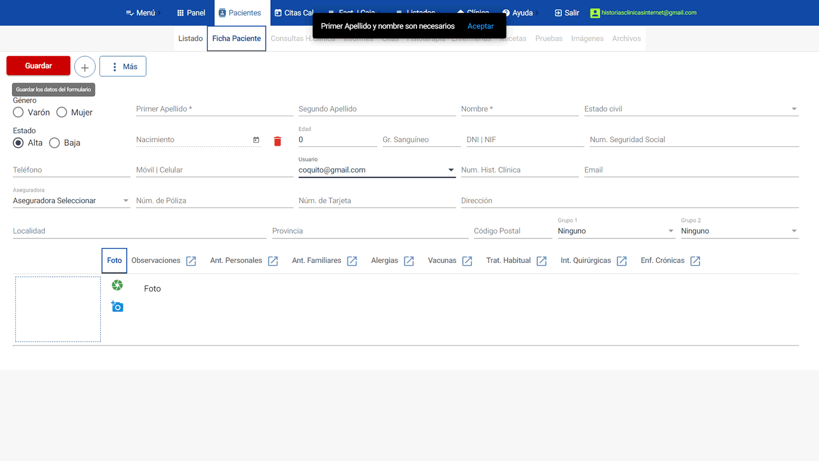This screenshot has height=461, width=819.
Task: Click the red Guardar button
Action: 38,66
